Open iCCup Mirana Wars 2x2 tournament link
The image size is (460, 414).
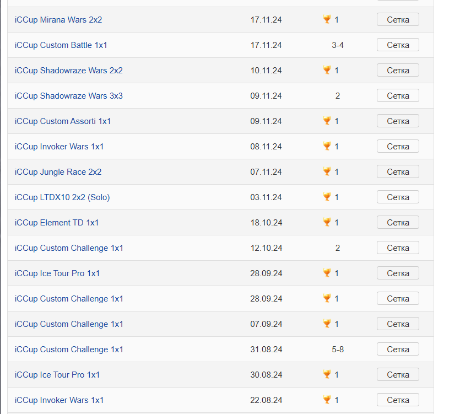pos(58,20)
